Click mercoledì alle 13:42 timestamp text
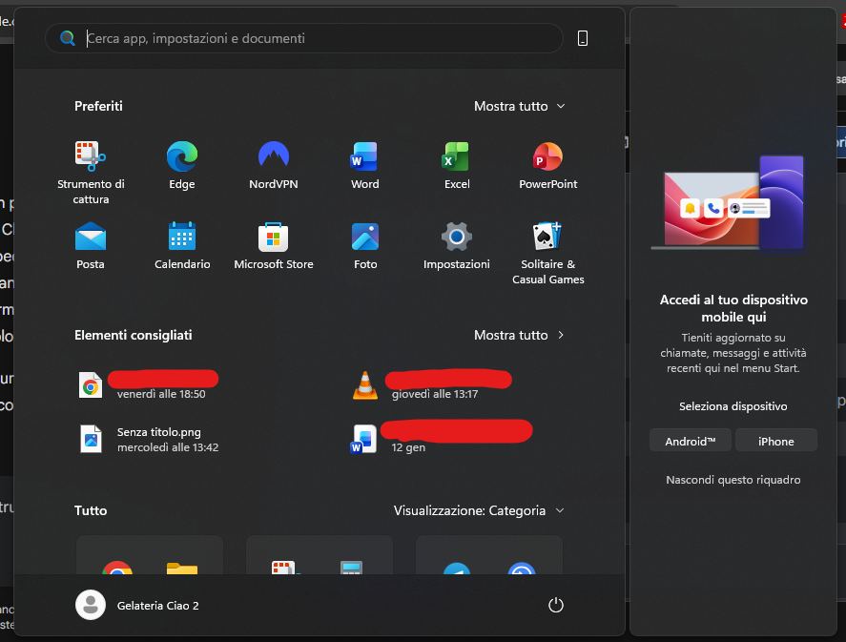846x642 pixels. (x=168, y=447)
